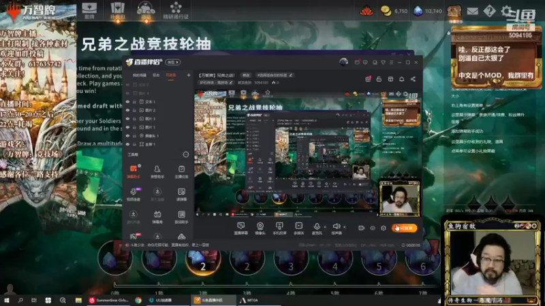The image size is (545, 306).
Task: Add a camera (摄像头) source
Action: [x=260, y=228]
